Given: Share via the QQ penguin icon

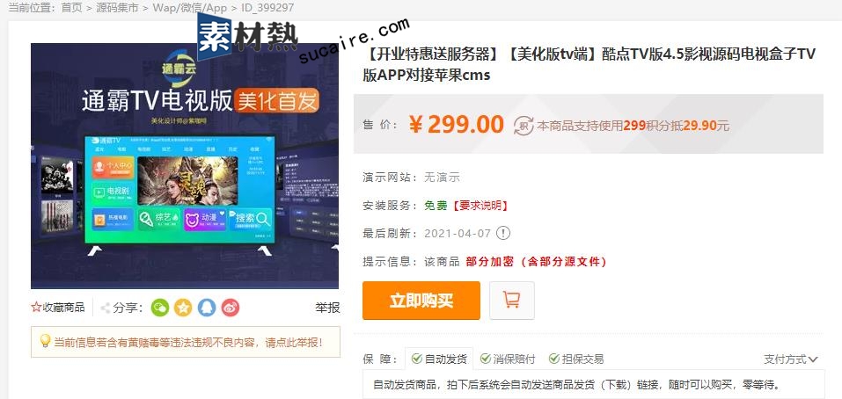Looking at the screenshot, I should click(x=207, y=308).
